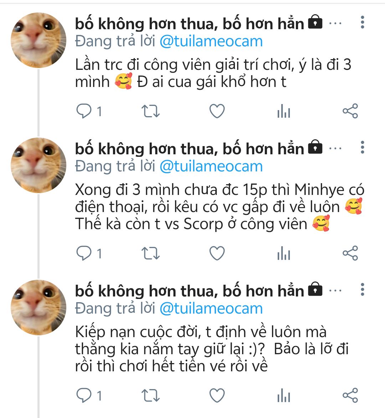Like the first tweet about công viên giải trí

click(217, 112)
